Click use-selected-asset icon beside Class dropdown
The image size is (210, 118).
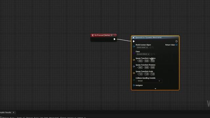tap(152, 54)
